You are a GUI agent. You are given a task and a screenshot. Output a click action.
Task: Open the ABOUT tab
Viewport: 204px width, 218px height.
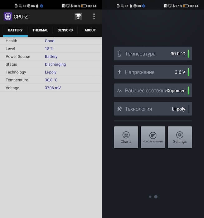tap(90, 30)
